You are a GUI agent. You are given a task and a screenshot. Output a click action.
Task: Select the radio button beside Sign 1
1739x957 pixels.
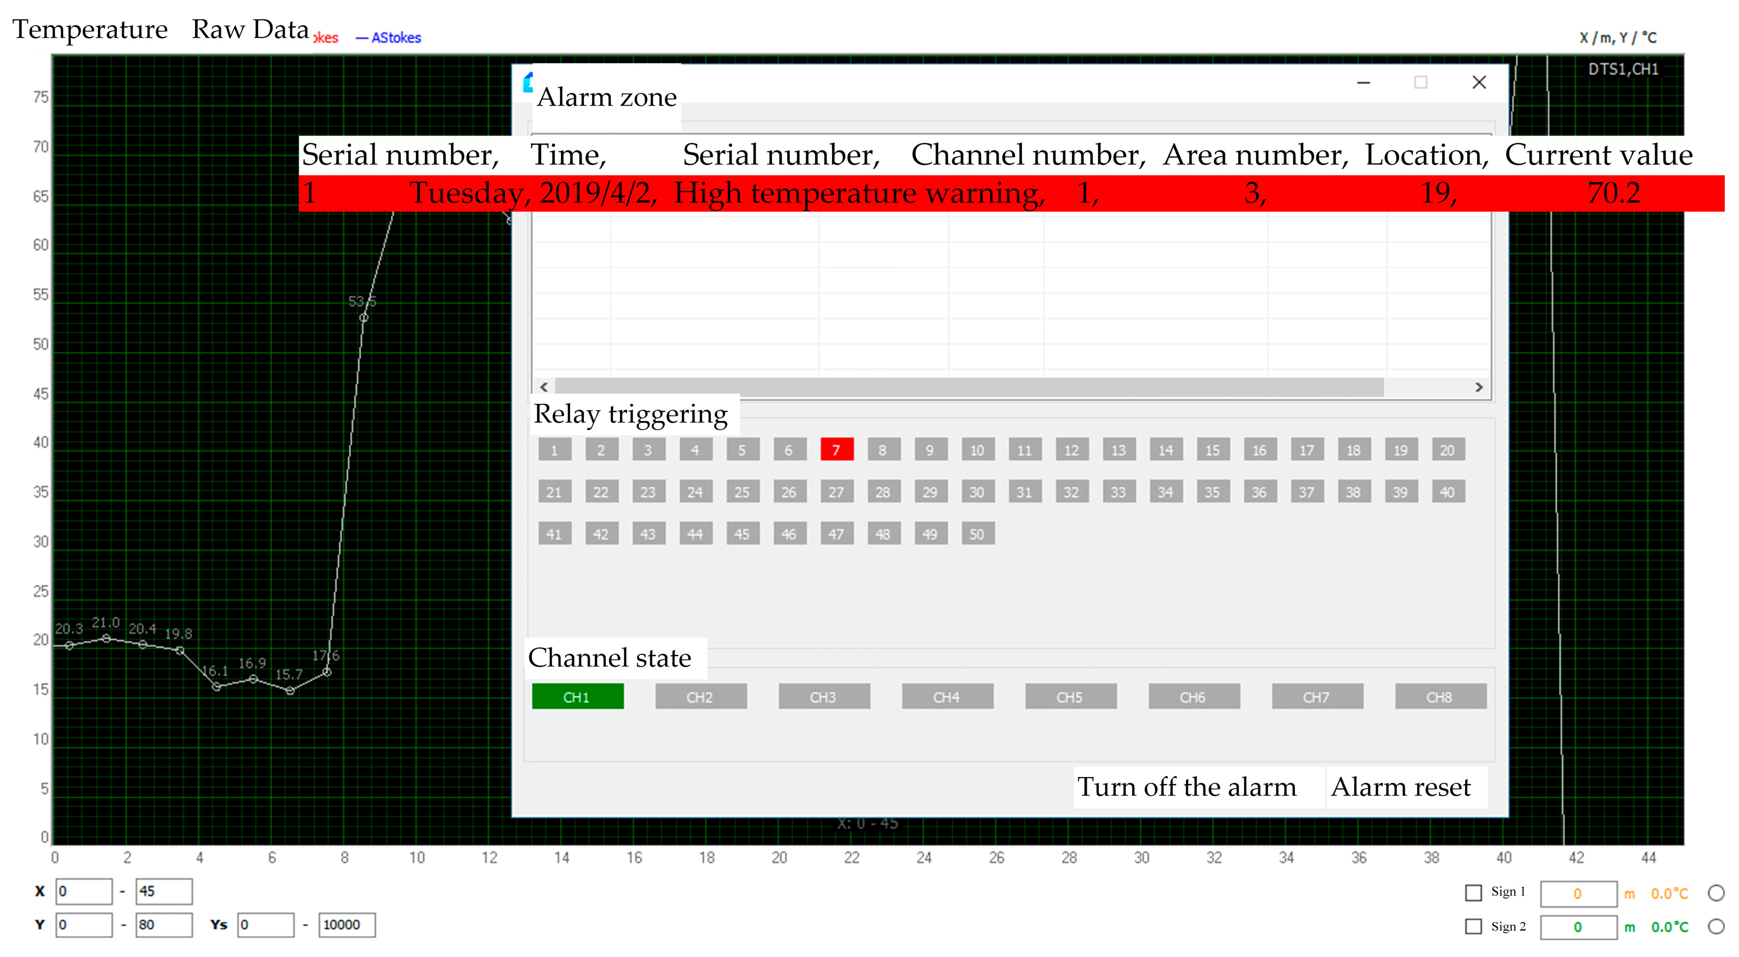tap(1716, 893)
